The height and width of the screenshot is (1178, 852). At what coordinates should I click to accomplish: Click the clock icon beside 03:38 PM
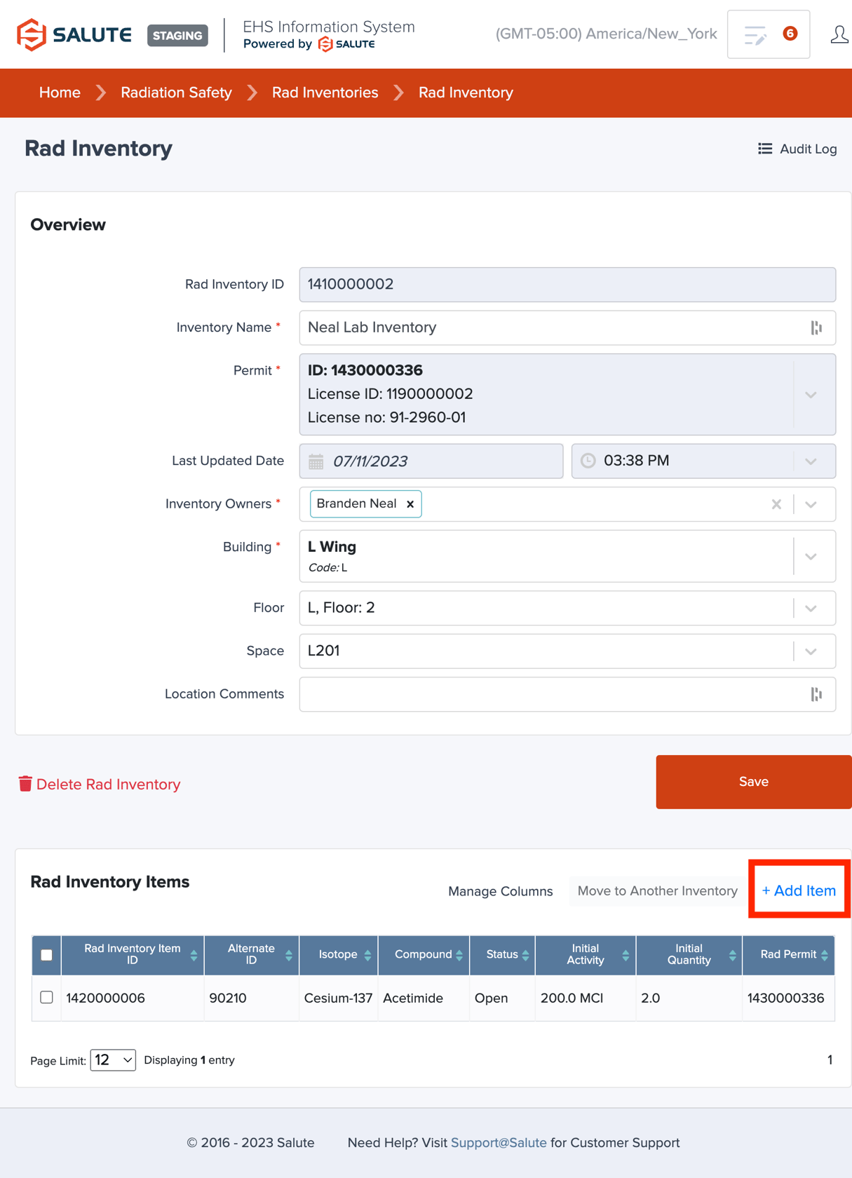pos(588,461)
